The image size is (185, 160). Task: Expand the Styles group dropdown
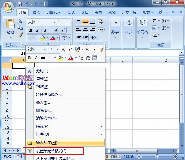pos(129,37)
